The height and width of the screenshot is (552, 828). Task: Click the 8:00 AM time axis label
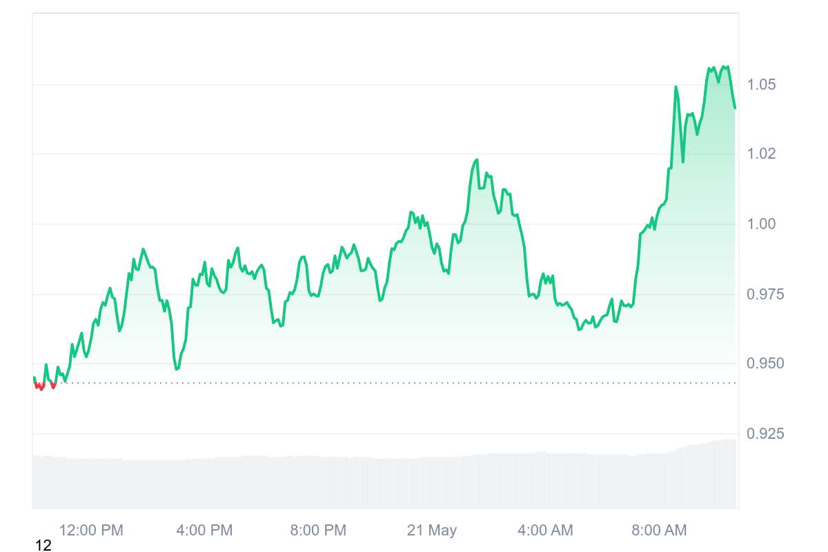pyautogui.click(x=659, y=530)
